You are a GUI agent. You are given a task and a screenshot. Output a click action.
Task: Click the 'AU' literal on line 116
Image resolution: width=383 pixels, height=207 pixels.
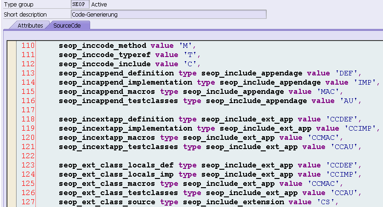click(349, 101)
